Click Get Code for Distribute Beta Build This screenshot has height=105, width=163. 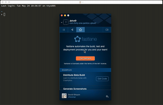[102, 79]
